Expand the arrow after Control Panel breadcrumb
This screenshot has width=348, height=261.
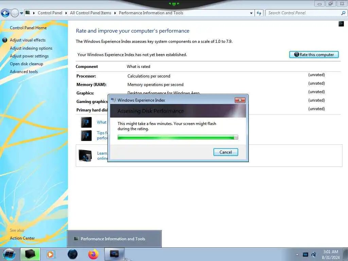coord(66,13)
